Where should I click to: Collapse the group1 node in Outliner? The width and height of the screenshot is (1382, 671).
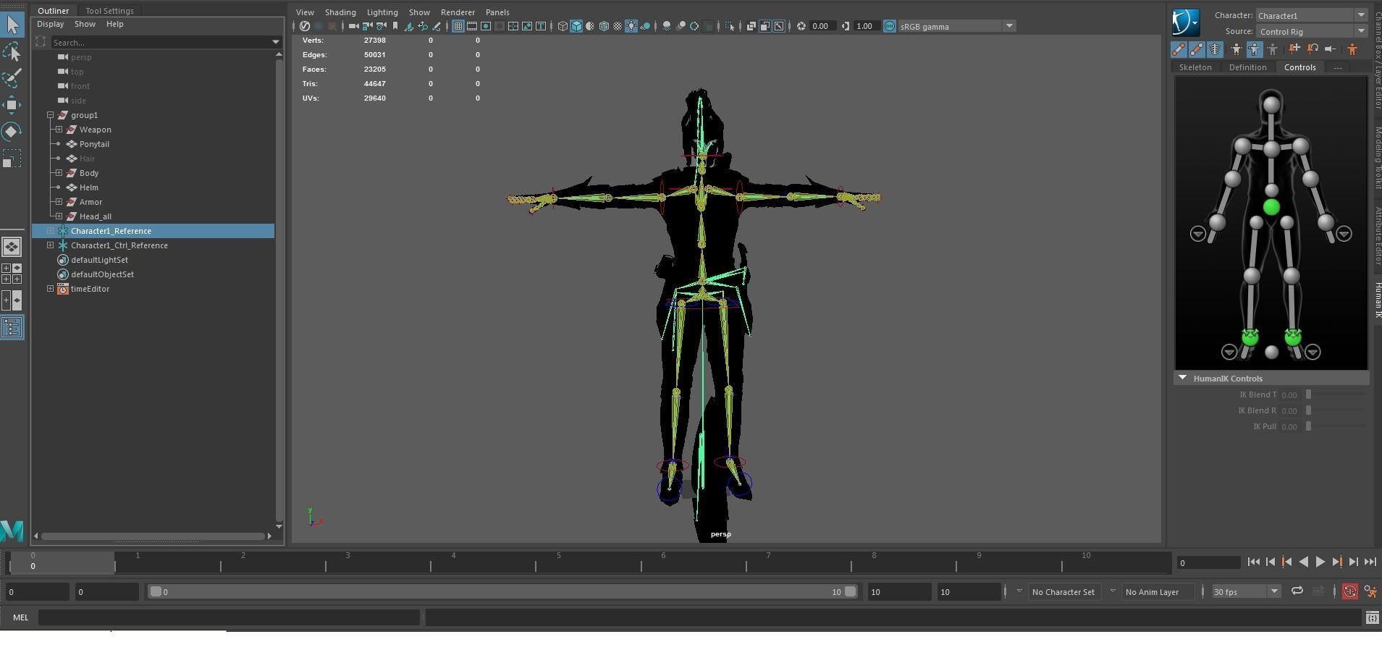click(x=51, y=115)
